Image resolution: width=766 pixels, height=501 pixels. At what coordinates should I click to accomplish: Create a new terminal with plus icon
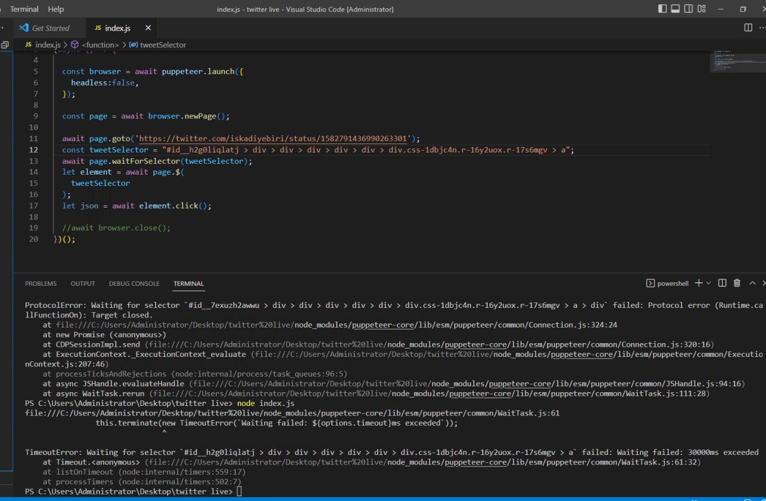pyautogui.click(x=698, y=283)
